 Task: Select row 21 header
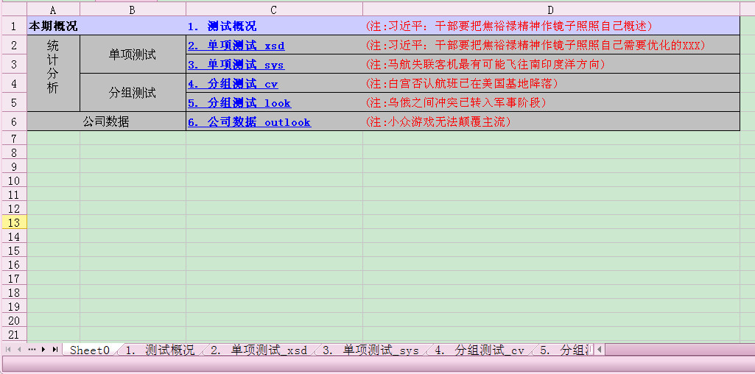click(13, 334)
